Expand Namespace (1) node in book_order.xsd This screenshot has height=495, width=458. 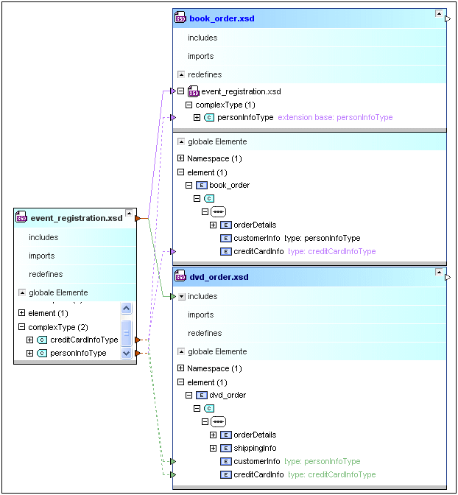click(181, 158)
